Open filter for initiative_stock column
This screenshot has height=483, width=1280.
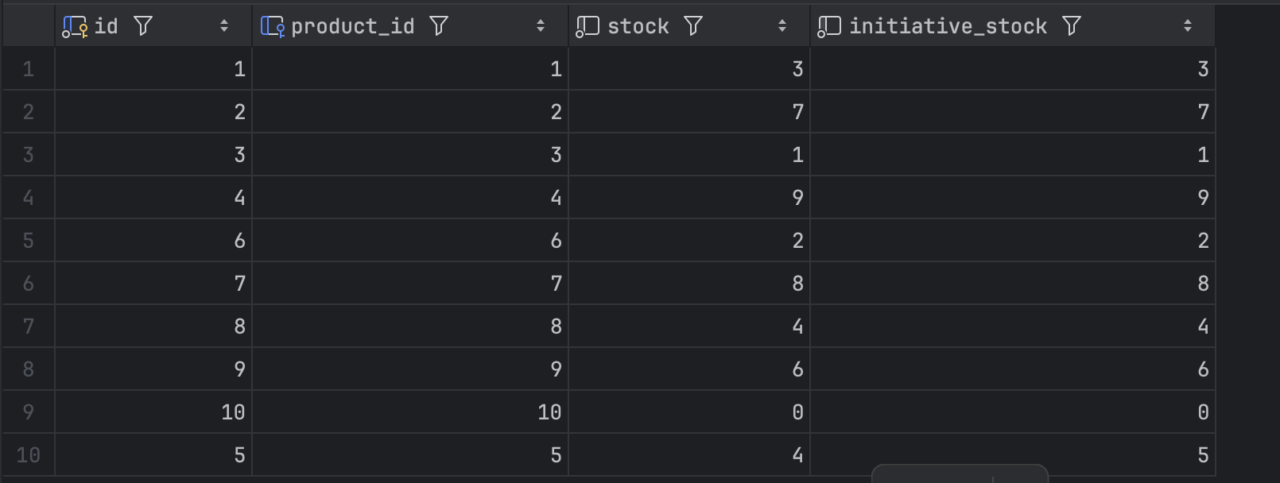pyautogui.click(x=1072, y=26)
